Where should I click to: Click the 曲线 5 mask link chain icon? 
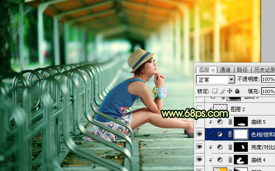pyautogui.click(x=230, y=122)
